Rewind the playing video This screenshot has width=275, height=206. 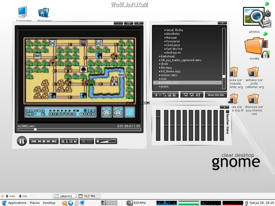click(39, 141)
